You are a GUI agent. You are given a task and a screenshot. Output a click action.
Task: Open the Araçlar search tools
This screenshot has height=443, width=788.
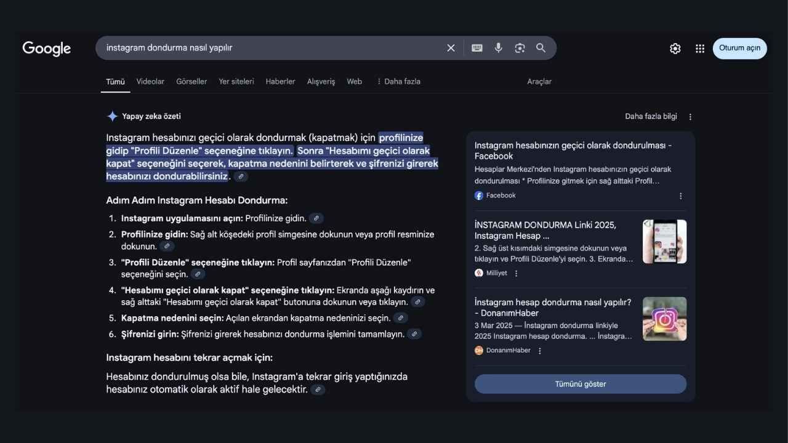539,81
